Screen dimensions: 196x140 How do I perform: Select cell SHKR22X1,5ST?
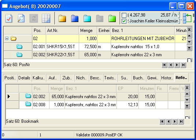click(62, 55)
